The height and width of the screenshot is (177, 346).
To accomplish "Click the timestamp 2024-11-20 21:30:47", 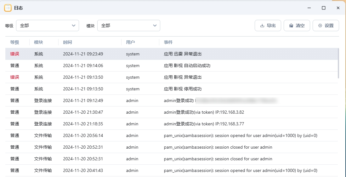I will pos(83,112).
